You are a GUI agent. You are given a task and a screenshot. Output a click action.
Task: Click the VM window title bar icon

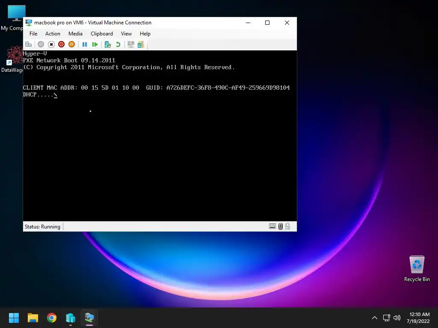point(29,23)
